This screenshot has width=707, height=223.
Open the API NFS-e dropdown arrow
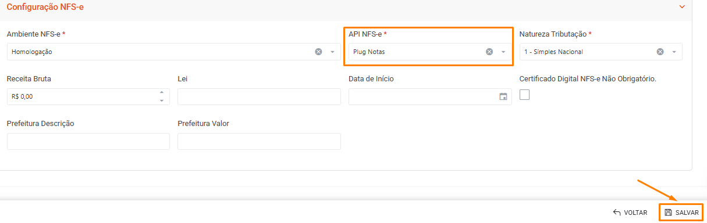click(x=503, y=52)
